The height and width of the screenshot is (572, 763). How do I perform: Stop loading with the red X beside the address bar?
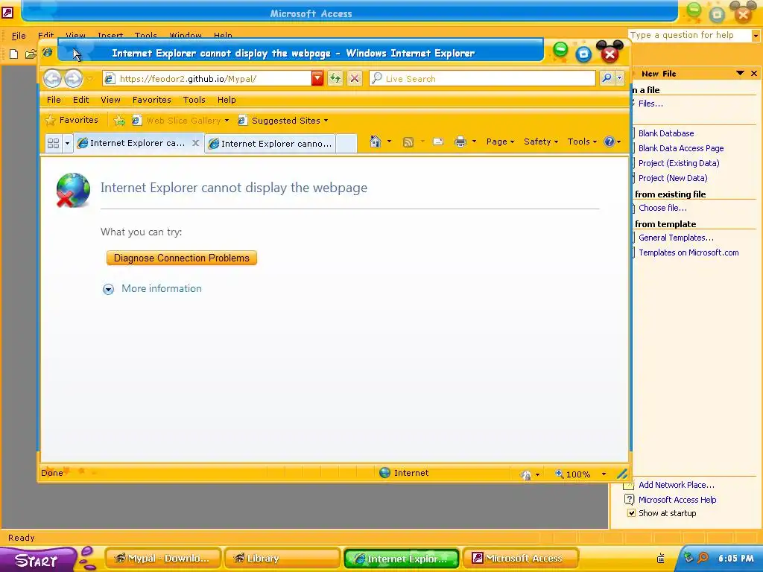pyautogui.click(x=355, y=78)
